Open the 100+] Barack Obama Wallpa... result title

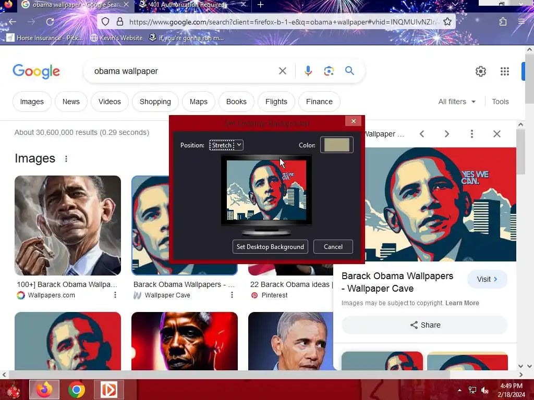67,284
